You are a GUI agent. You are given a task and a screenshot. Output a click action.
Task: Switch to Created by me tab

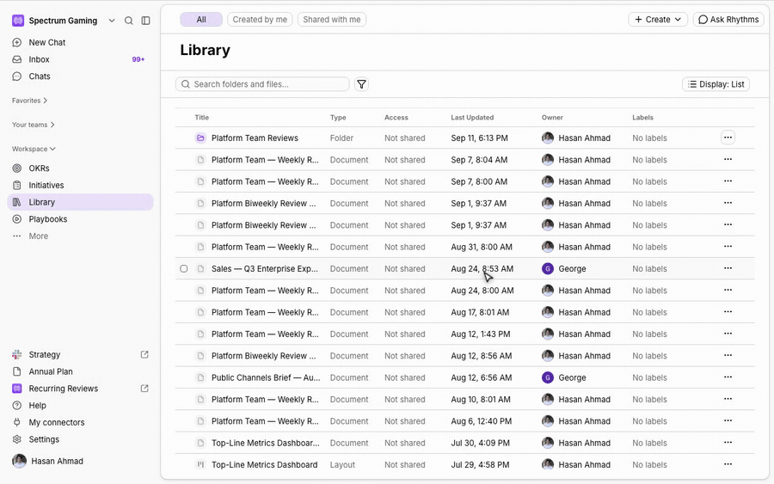(260, 19)
